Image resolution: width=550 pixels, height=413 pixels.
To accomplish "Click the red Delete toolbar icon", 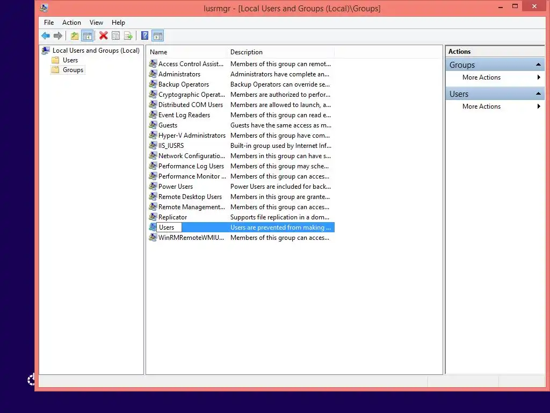I will coord(103,35).
